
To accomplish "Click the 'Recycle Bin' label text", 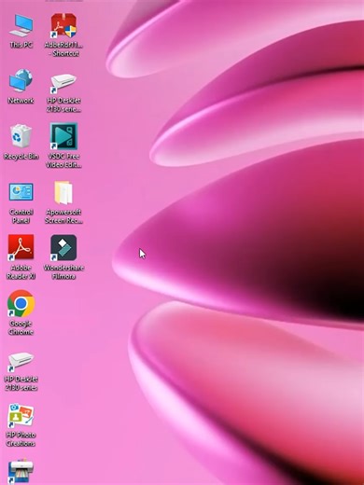I will coord(21,156).
